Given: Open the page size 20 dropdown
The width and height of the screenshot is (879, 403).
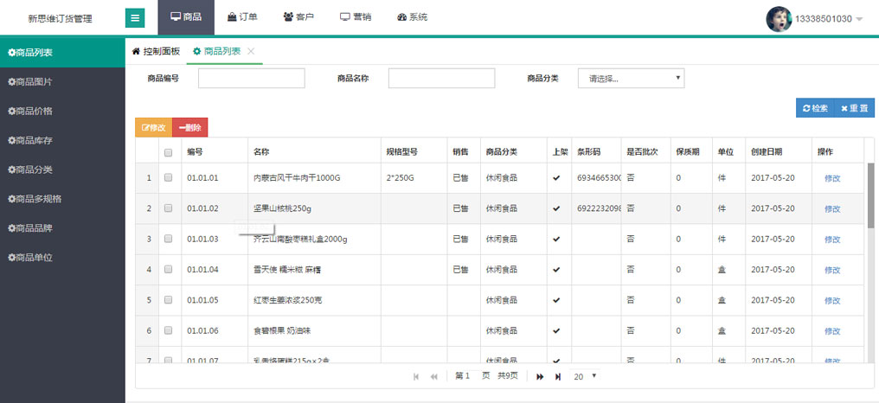Looking at the screenshot, I should point(585,376).
